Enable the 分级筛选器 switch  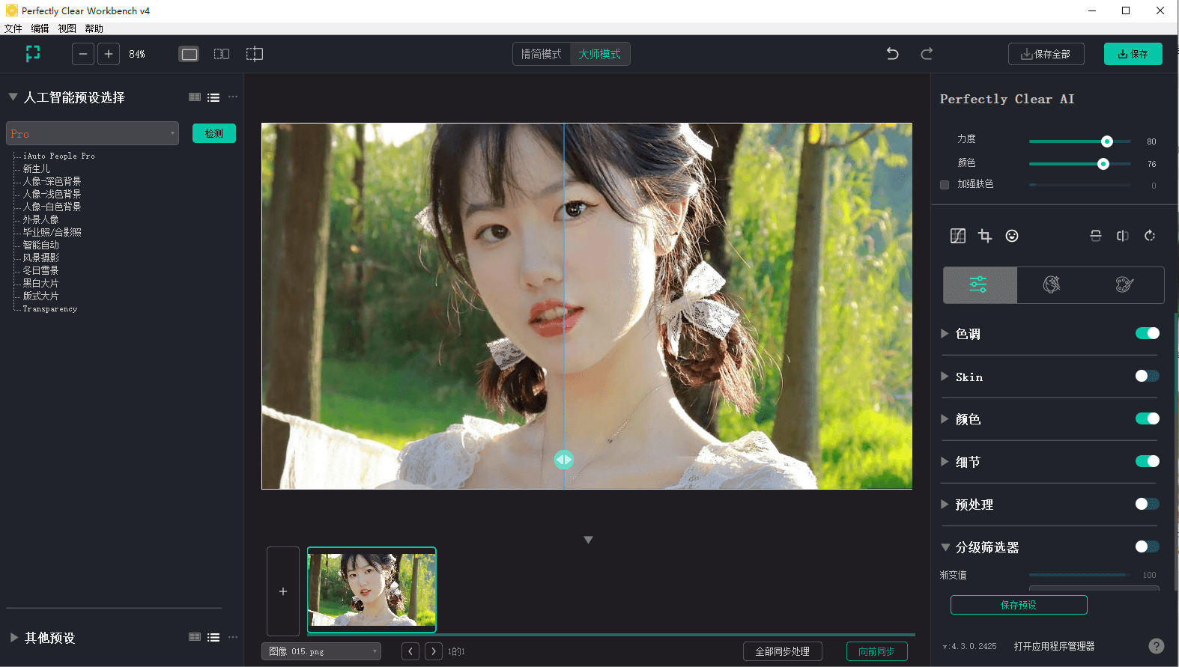click(1147, 546)
